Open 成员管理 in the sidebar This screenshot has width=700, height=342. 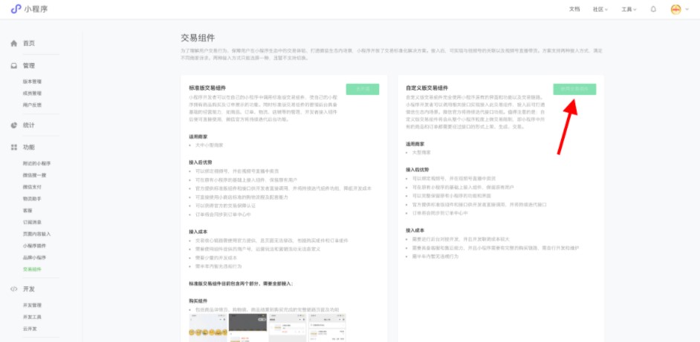click(32, 93)
